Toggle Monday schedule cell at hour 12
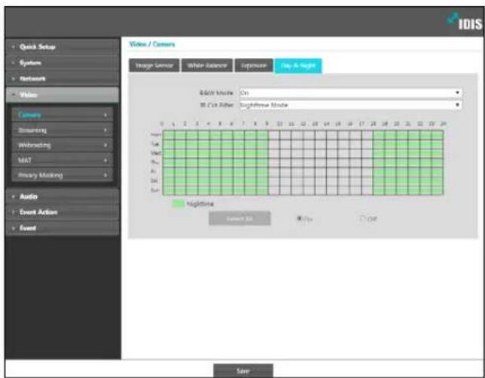The image size is (485, 378). 308,134
